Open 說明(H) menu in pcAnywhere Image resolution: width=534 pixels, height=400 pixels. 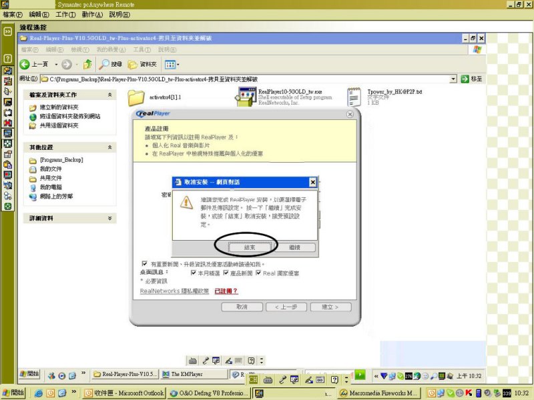coord(119,15)
